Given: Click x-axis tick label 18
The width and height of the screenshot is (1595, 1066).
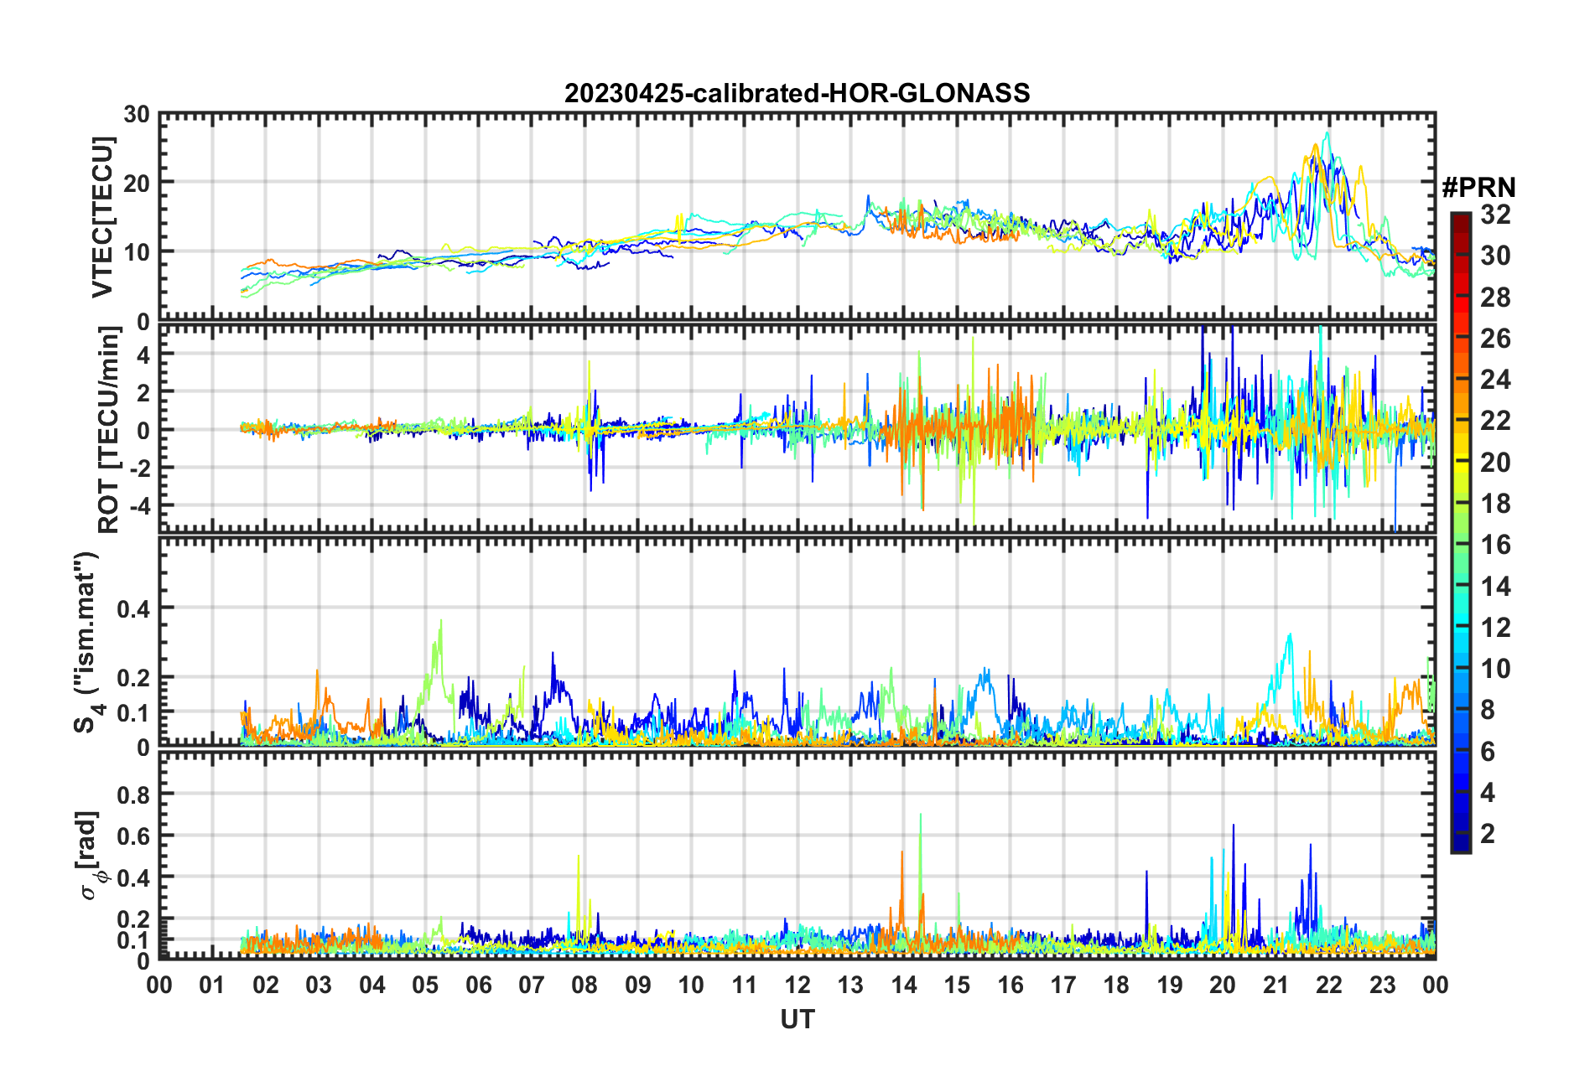Looking at the screenshot, I should pos(1116,985).
